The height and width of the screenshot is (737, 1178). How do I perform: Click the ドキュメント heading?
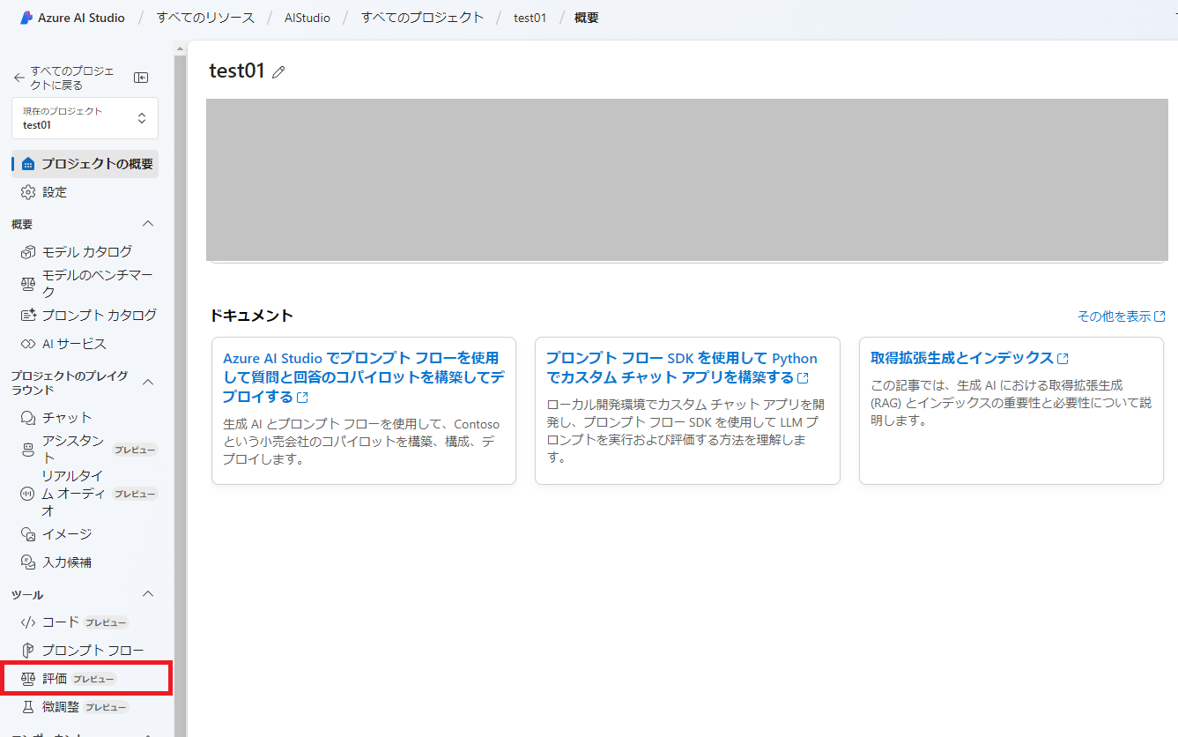tap(251, 316)
